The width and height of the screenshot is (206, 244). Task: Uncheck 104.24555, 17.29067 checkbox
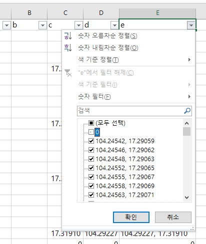(91, 177)
